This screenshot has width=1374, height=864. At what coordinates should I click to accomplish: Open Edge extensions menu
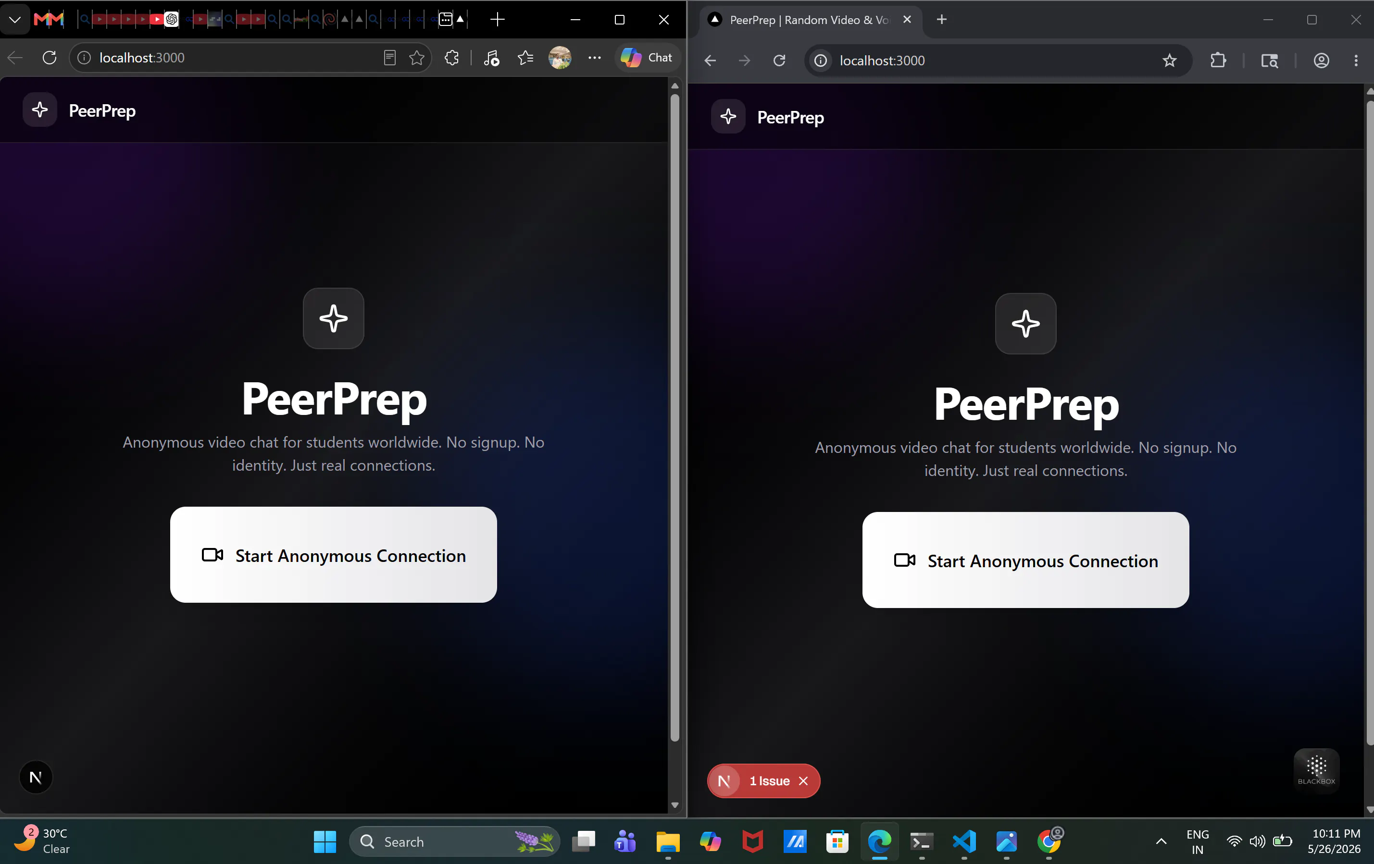(x=451, y=58)
